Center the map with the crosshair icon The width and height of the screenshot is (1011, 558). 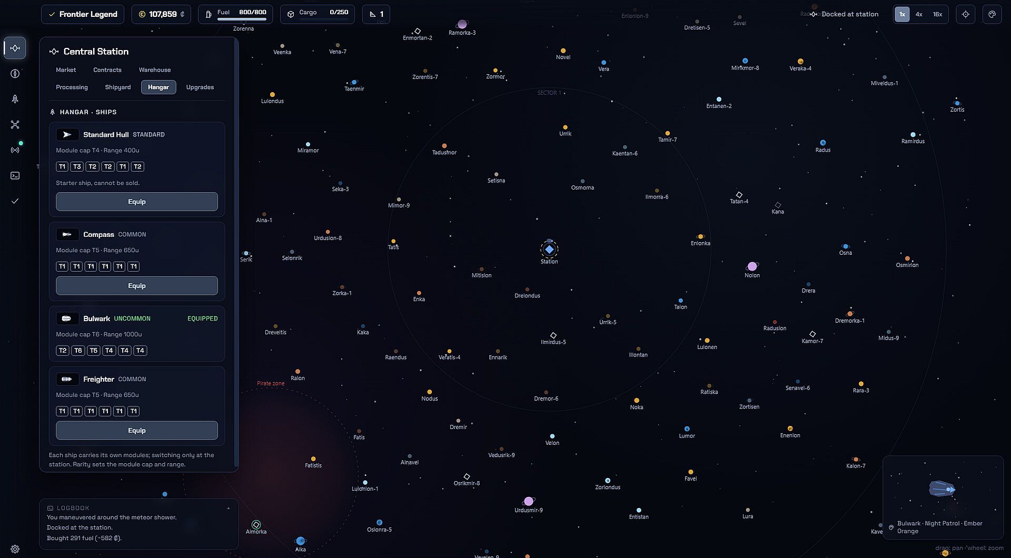pyautogui.click(x=966, y=14)
